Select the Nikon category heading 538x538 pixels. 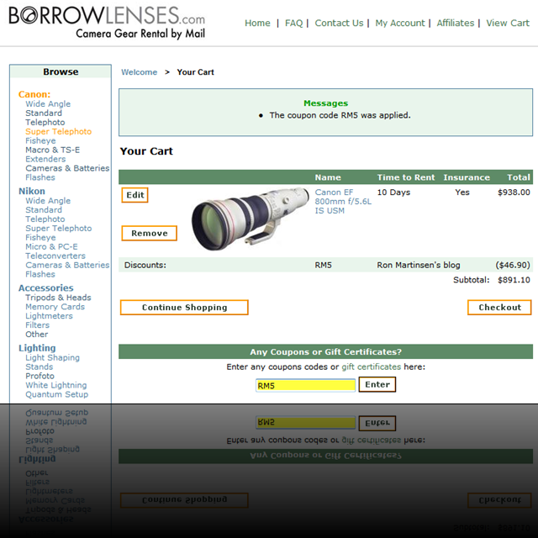tap(32, 191)
